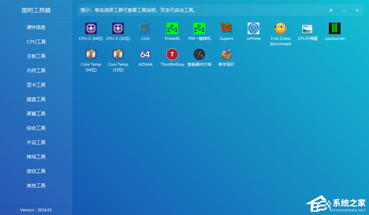Select the CPU-Z (64位) tool icon
Viewport: 369px width, 215px height.
pos(91,28)
